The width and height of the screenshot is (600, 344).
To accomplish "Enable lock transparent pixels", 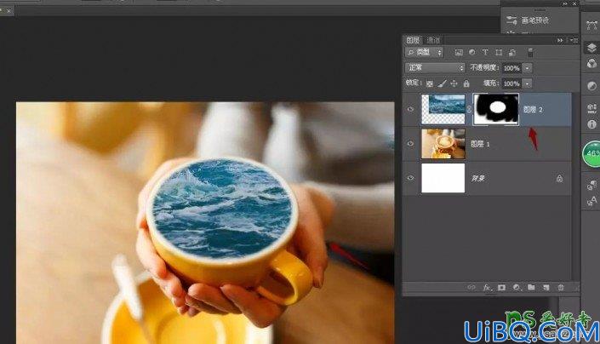I will (x=430, y=83).
